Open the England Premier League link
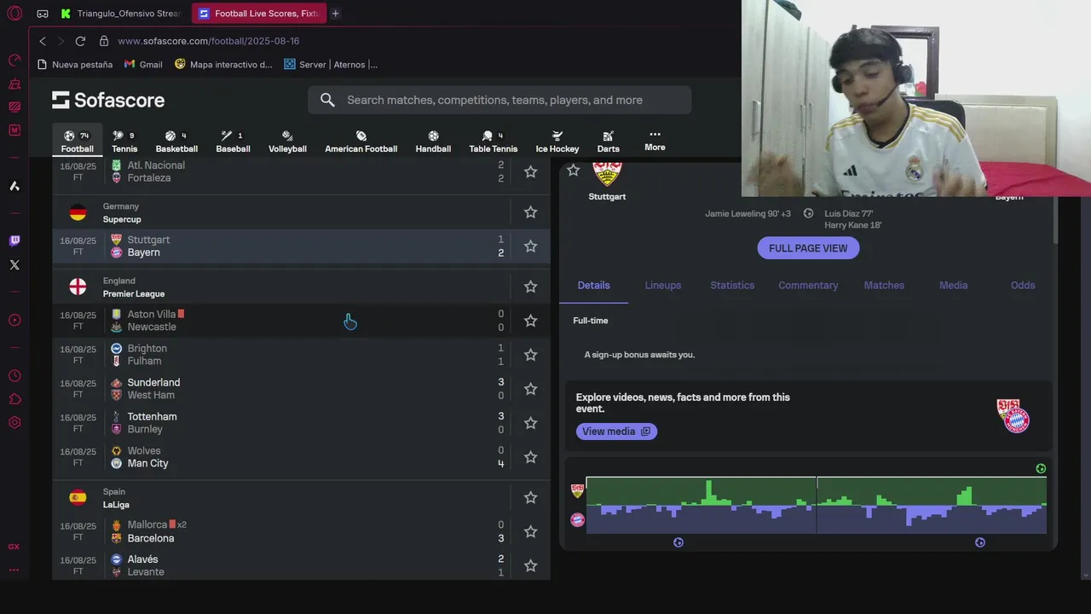The height and width of the screenshot is (614, 1091). (134, 293)
